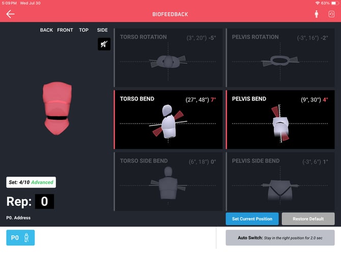Switch to BACK view

tap(46, 30)
